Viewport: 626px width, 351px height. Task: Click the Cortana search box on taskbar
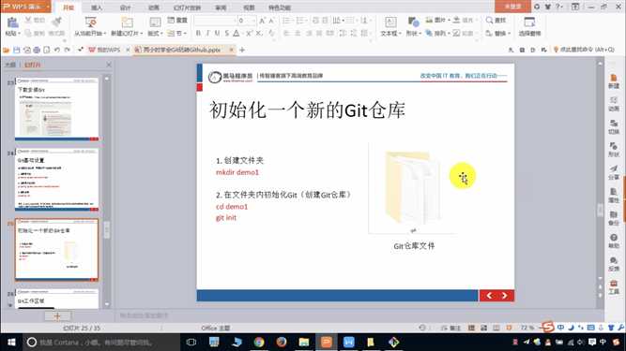(101, 343)
